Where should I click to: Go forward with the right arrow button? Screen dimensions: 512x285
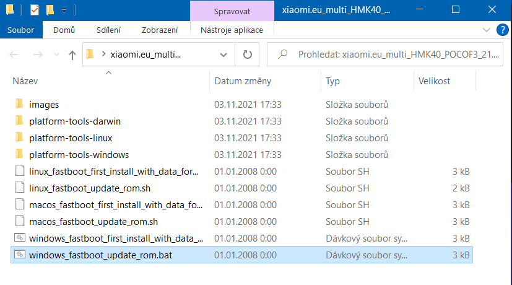[38, 55]
